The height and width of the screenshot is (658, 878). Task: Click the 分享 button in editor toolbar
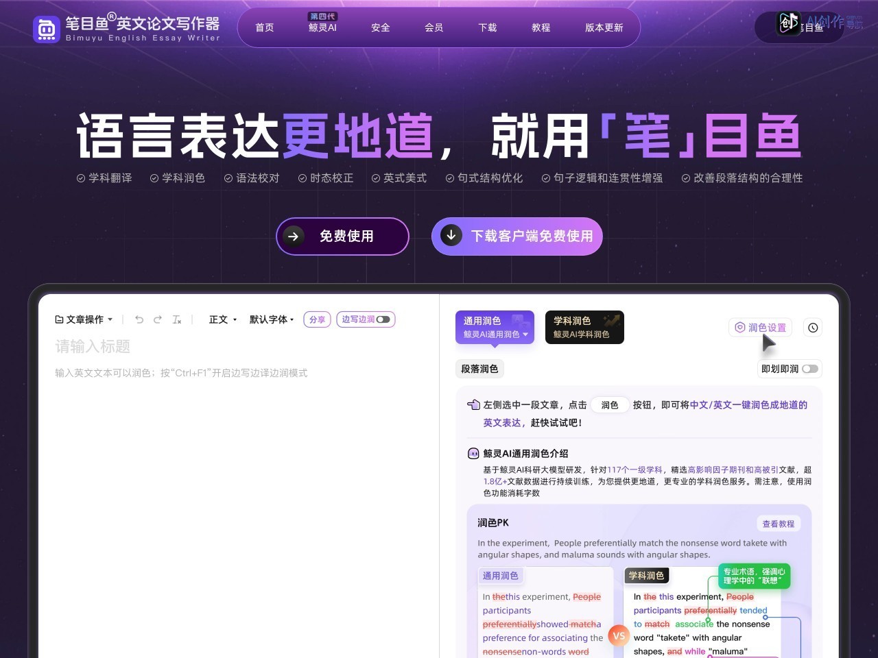317,319
